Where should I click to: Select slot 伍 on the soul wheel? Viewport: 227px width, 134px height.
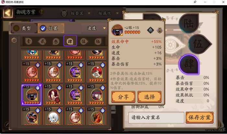(x=198, y=44)
